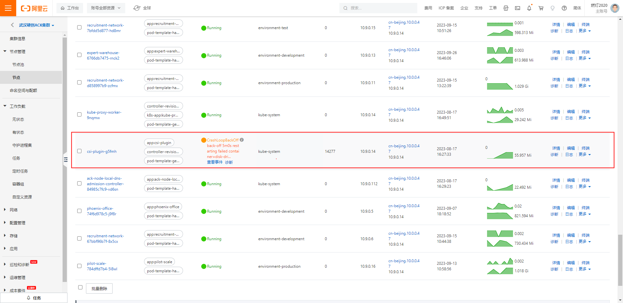Open 节点池 in the sidebar
The width and height of the screenshot is (623, 303).
(x=18, y=65)
